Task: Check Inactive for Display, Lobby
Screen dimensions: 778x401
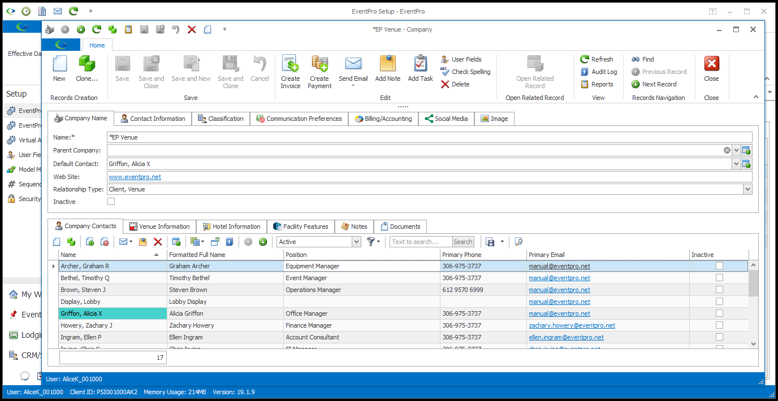Action: (x=719, y=302)
